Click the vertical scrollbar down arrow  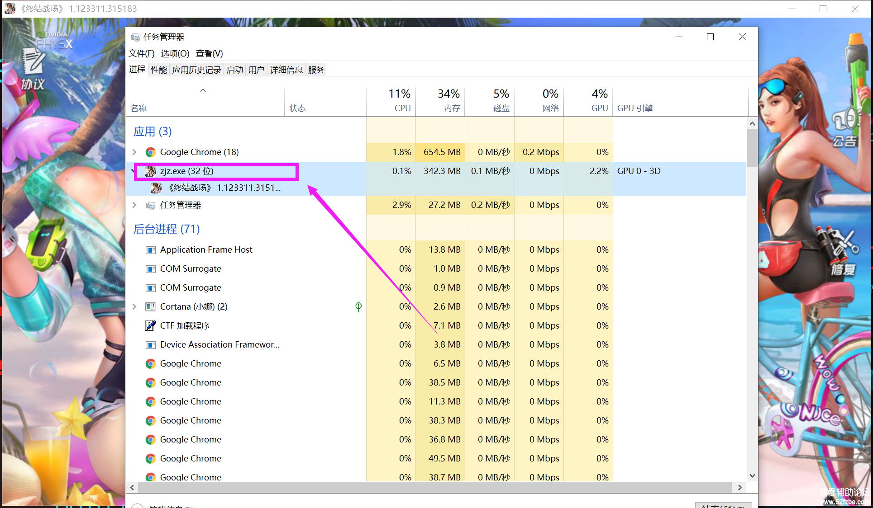pos(752,475)
